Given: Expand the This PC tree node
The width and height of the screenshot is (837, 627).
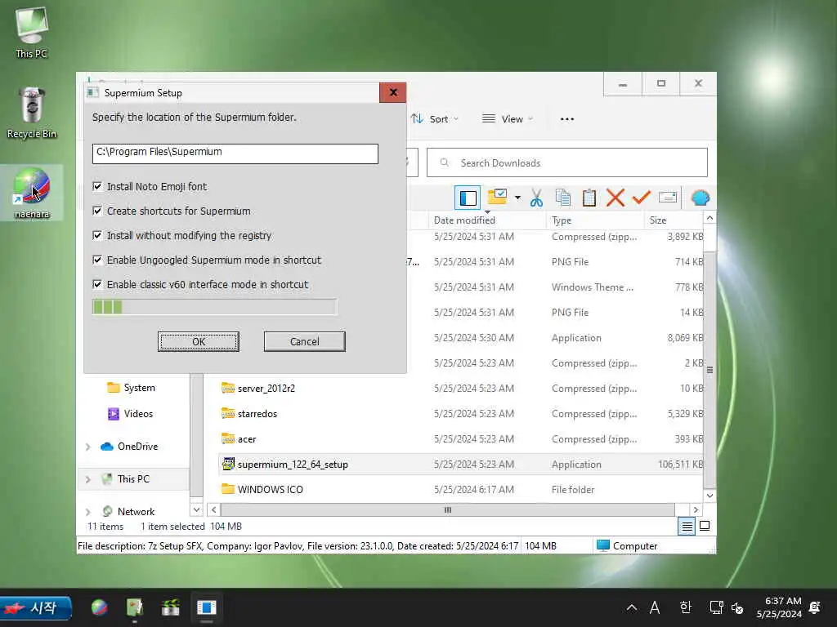Looking at the screenshot, I should tap(88, 479).
